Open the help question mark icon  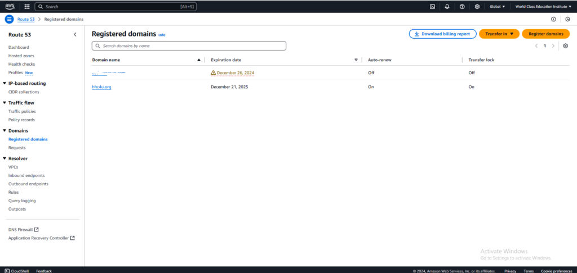click(462, 7)
